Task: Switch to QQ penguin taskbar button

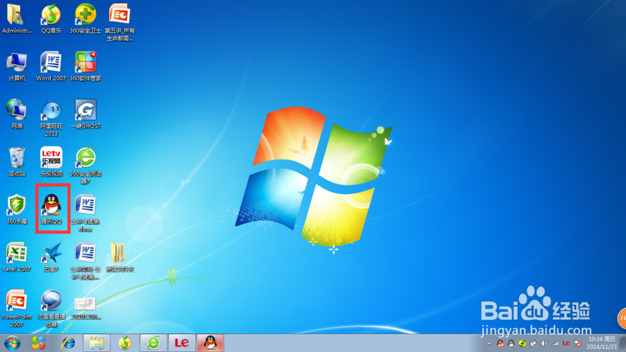Action: tap(210, 343)
